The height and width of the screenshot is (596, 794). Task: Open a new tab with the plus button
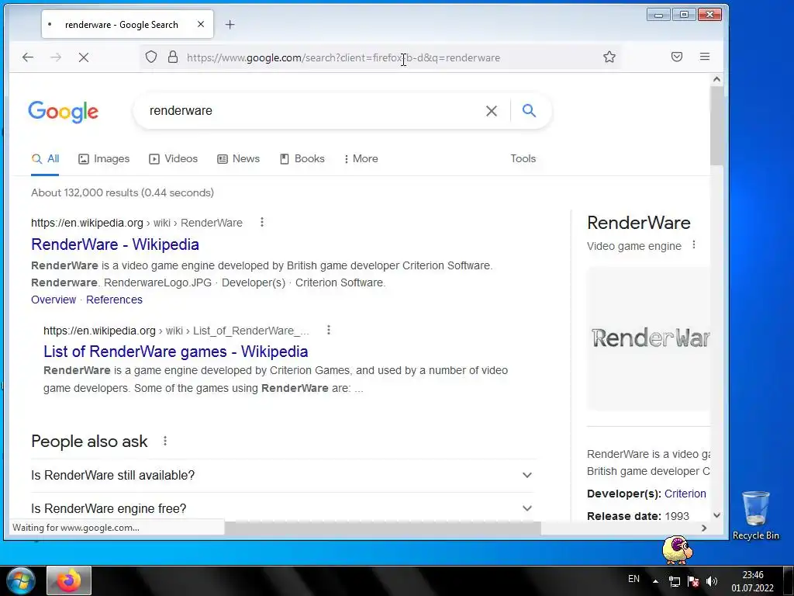pyautogui.click(x=230, y=24)
